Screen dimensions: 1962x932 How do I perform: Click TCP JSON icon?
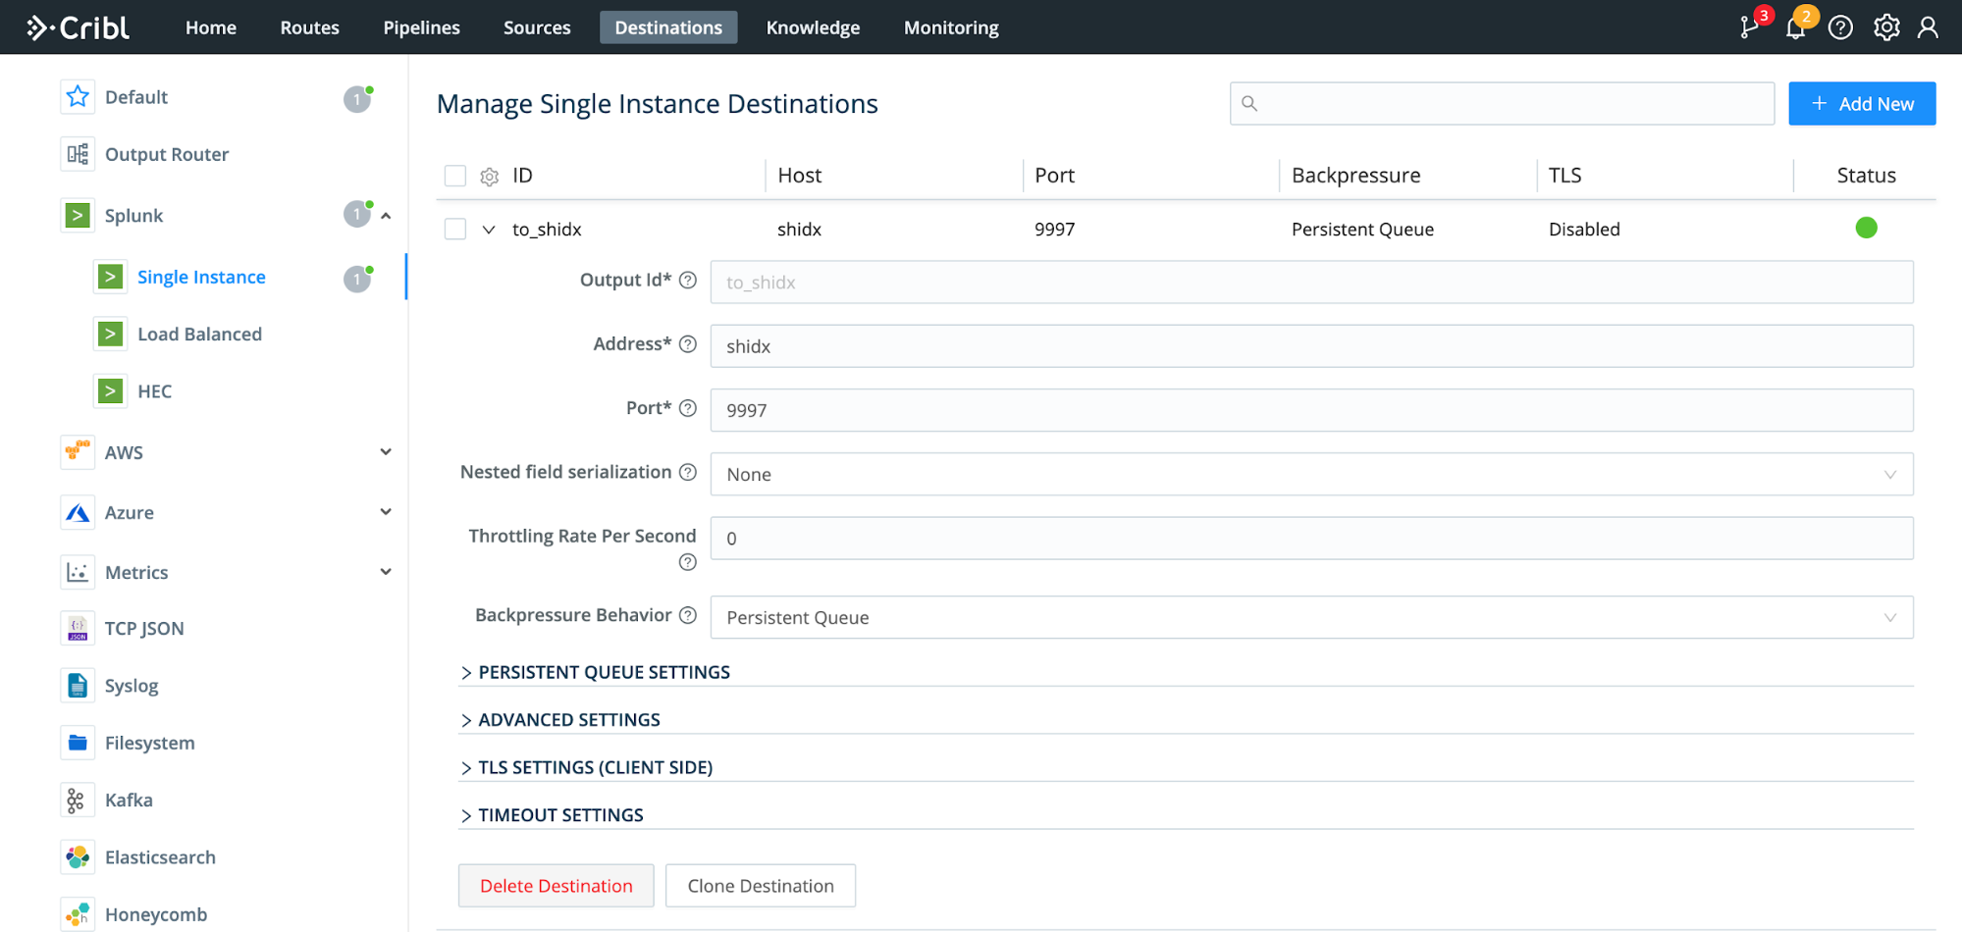click(78, 628)
